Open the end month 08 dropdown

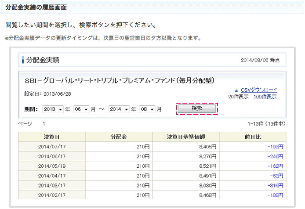click(147, 109)
